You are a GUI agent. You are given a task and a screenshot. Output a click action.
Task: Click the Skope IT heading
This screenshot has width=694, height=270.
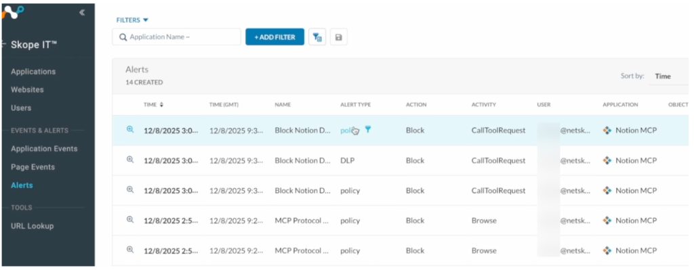[34, 45]
